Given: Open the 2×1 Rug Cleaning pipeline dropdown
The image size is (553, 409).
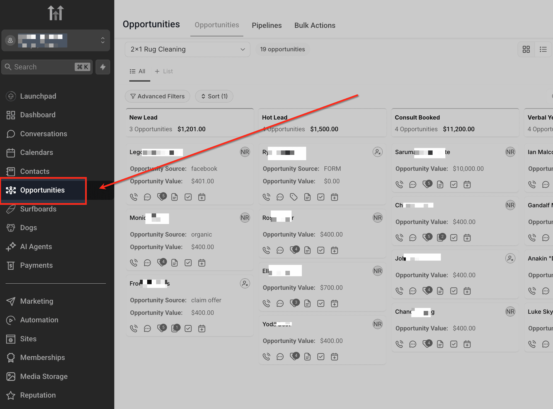Looking at the screenshot, I should (x=188, y=49).
